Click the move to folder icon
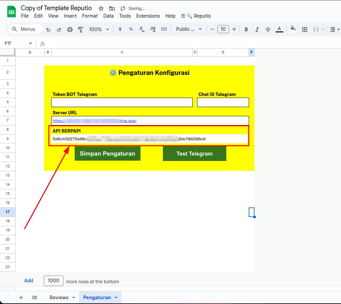 pyautogui.click(x=112, y=8)
